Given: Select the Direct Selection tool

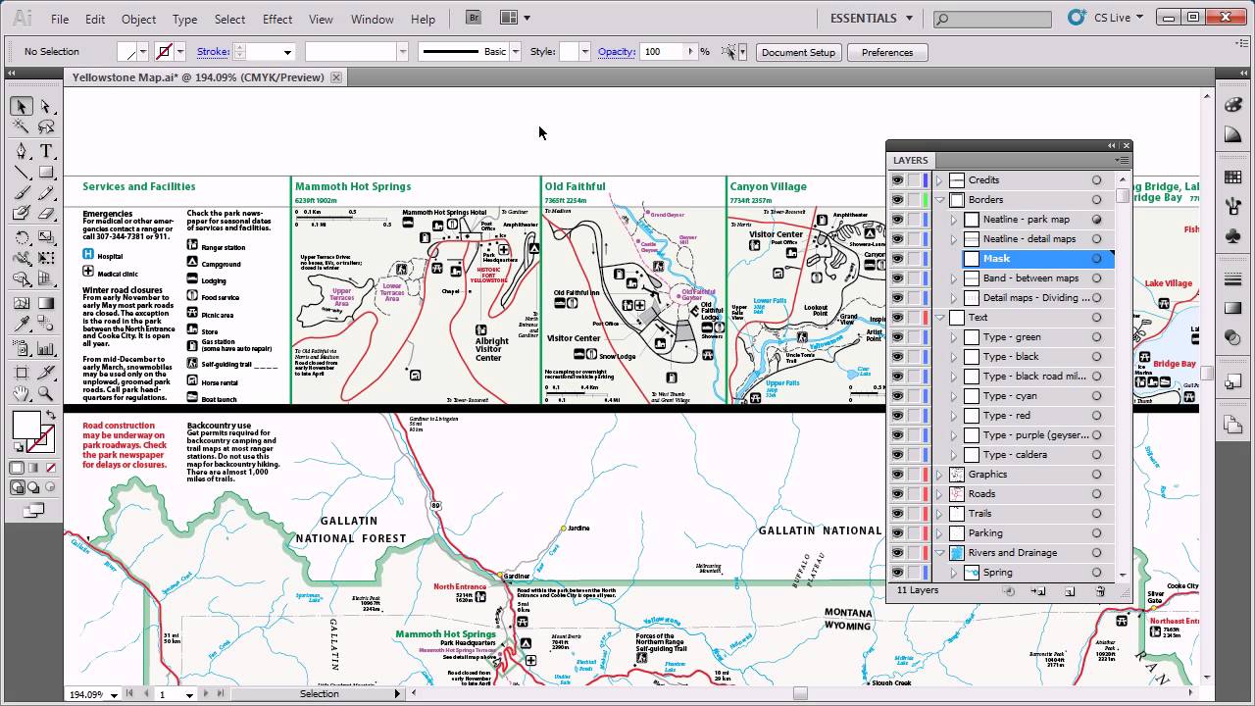Looking at the screenshot, I should (x=45, y=107).
